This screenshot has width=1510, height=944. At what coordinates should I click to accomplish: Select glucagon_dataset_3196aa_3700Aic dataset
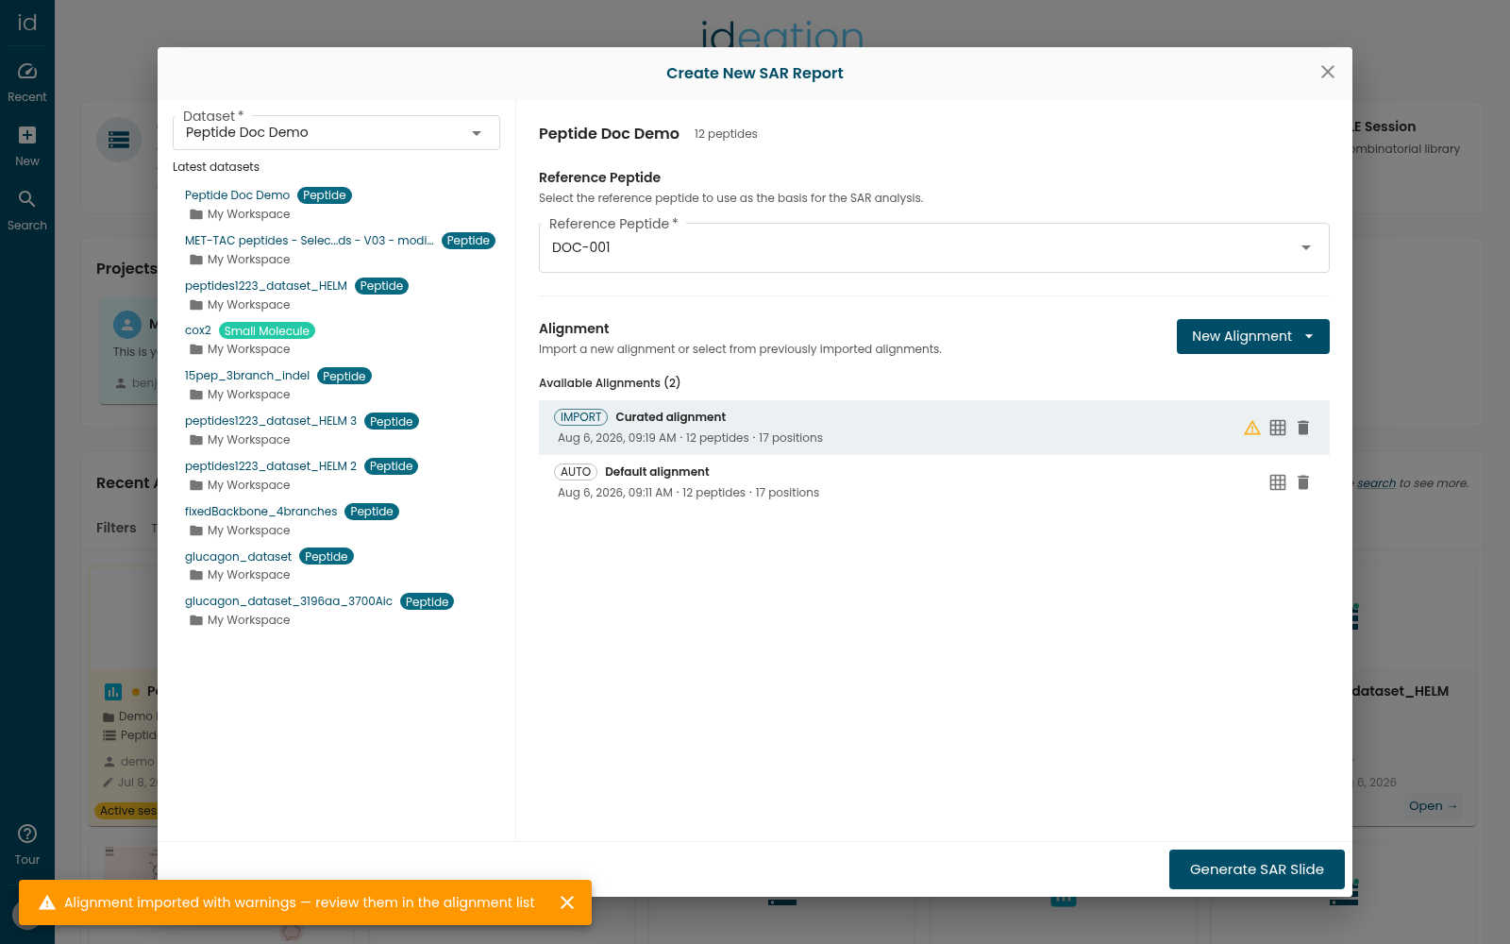coord(288,601)
